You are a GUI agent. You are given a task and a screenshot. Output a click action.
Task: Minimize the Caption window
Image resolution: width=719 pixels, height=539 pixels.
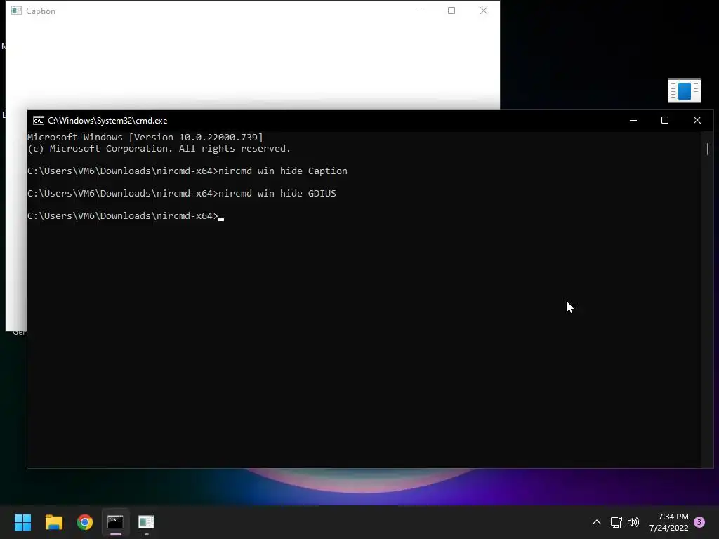pyautogui.click(x=420, y=11)
